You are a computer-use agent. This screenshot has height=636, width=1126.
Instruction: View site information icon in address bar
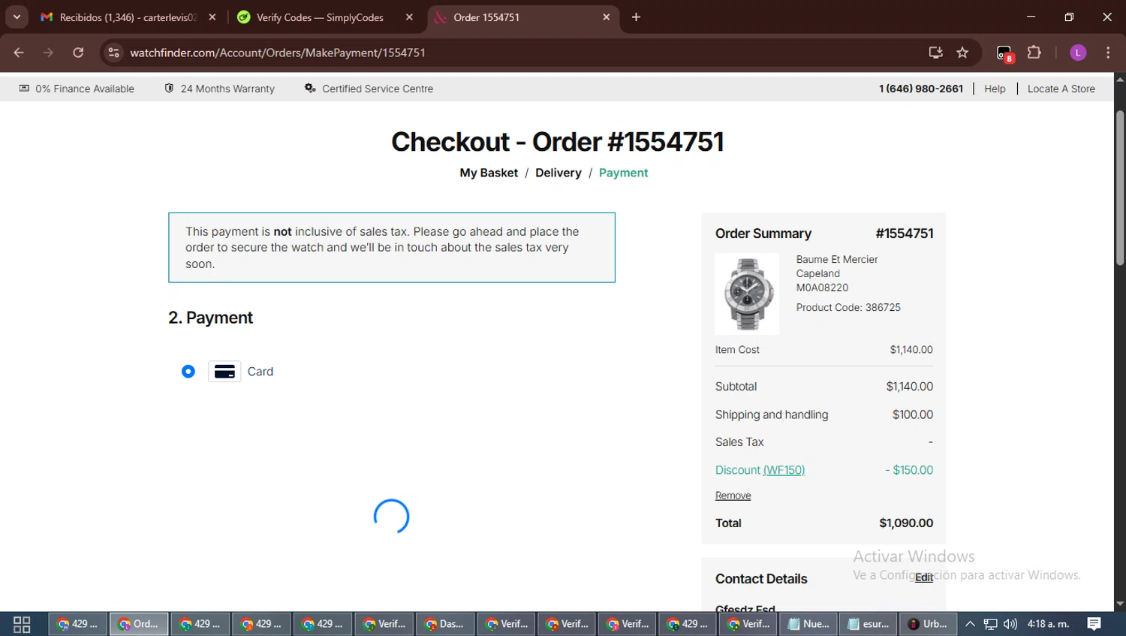114,53
